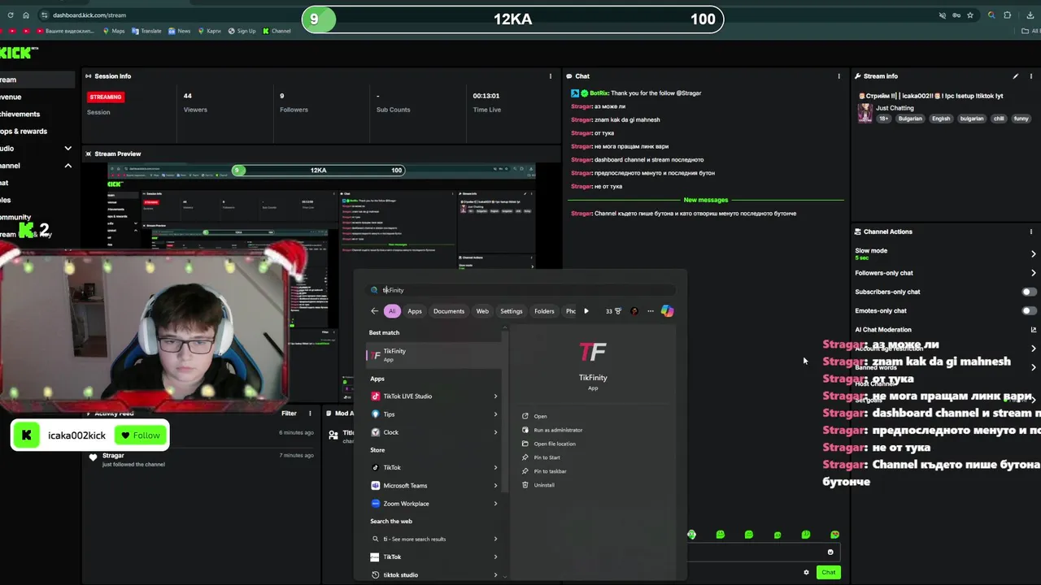The width and height of the screenshot is (1041, 585).
Task: Switch to the Folders search filter
Action: [544, 311]
